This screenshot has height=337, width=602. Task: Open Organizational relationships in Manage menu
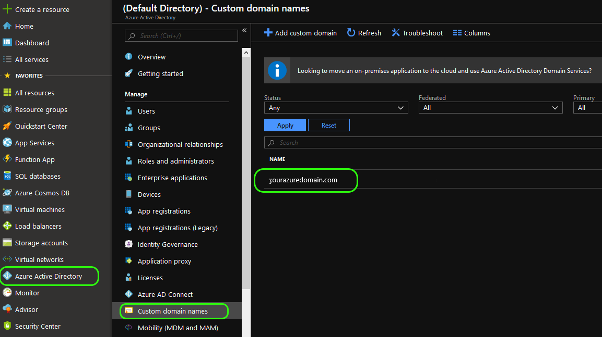tap(180, 144)
